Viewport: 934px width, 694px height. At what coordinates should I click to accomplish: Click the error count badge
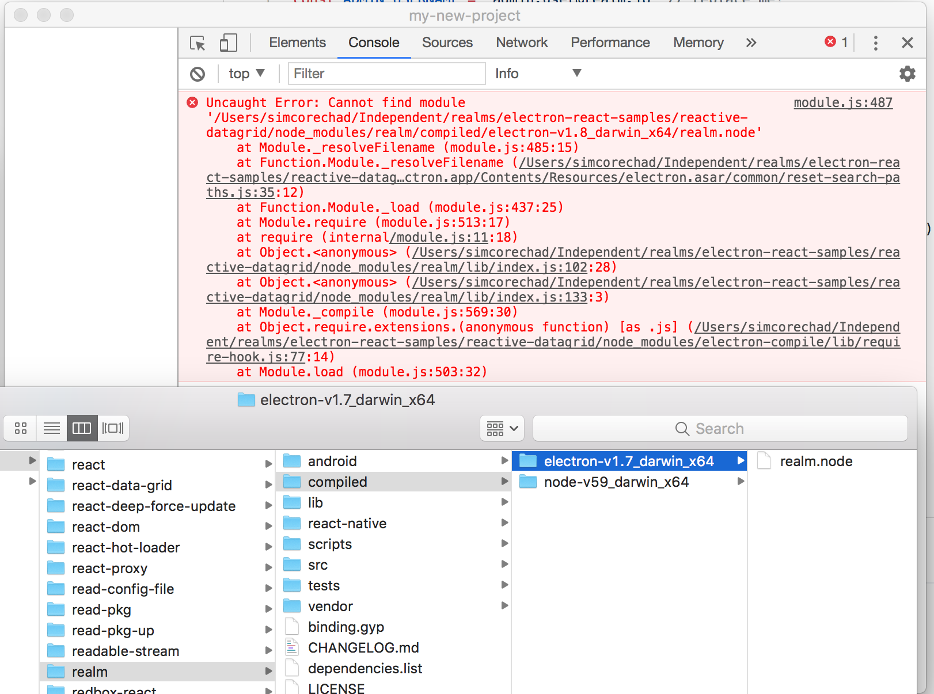(x=836, y=42)
